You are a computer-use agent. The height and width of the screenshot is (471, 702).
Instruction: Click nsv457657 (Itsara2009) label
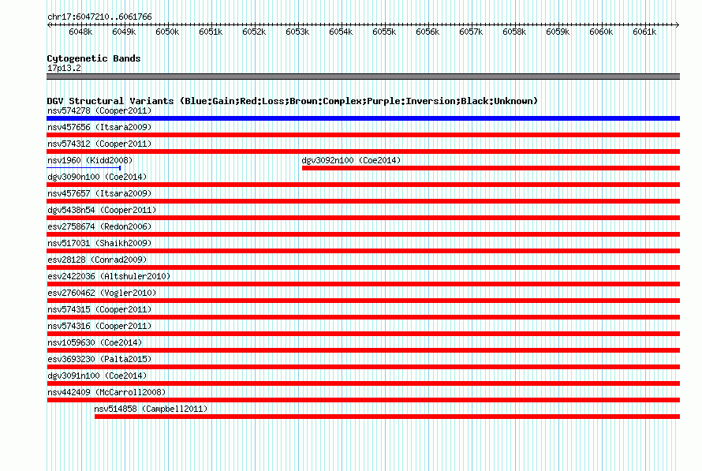pos(99,193)
